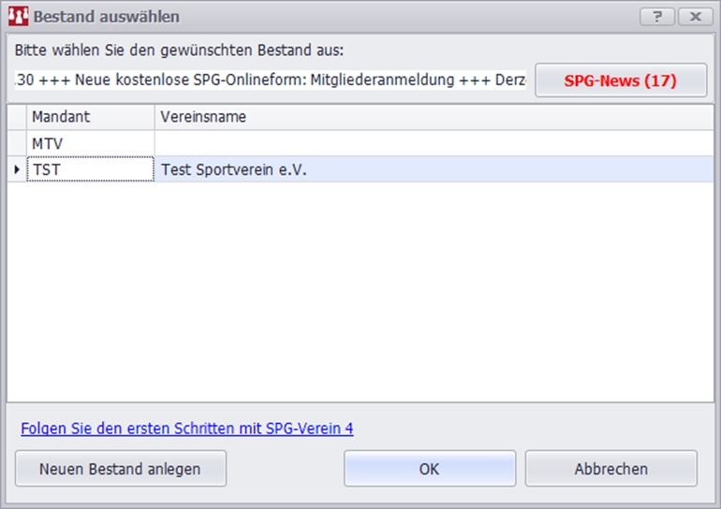Click the scrolling news ticker text

(272, 80)
